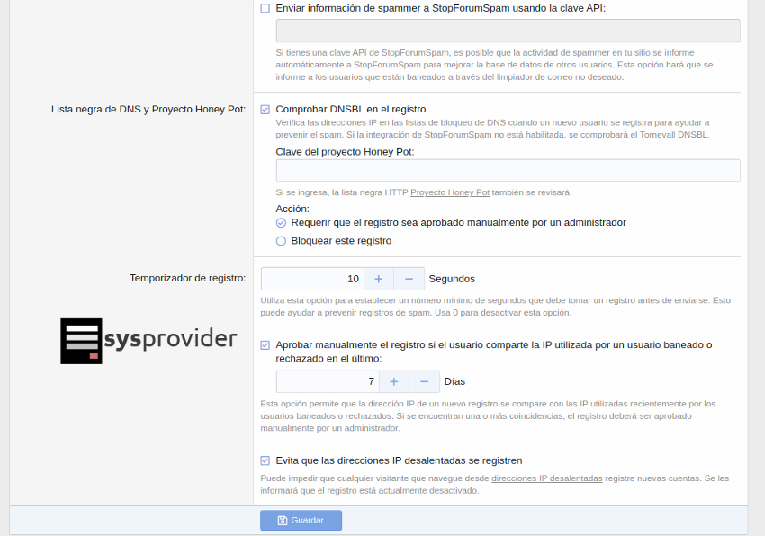Click the Clave del proyecto Honey Pot field
Viewport: 765px width, 536px height.
point(508,171)
